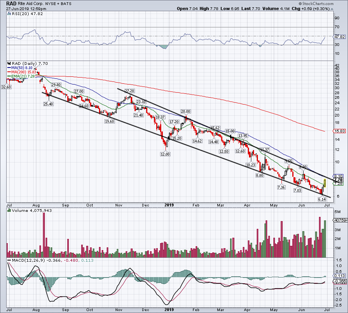
Task: Click the 8.10 MA(50) price tag on right axis
Action: coord(339,176)
